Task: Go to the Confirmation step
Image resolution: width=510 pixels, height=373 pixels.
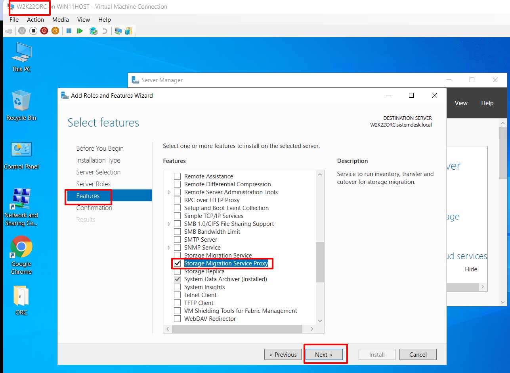Action: click(94, 208)
